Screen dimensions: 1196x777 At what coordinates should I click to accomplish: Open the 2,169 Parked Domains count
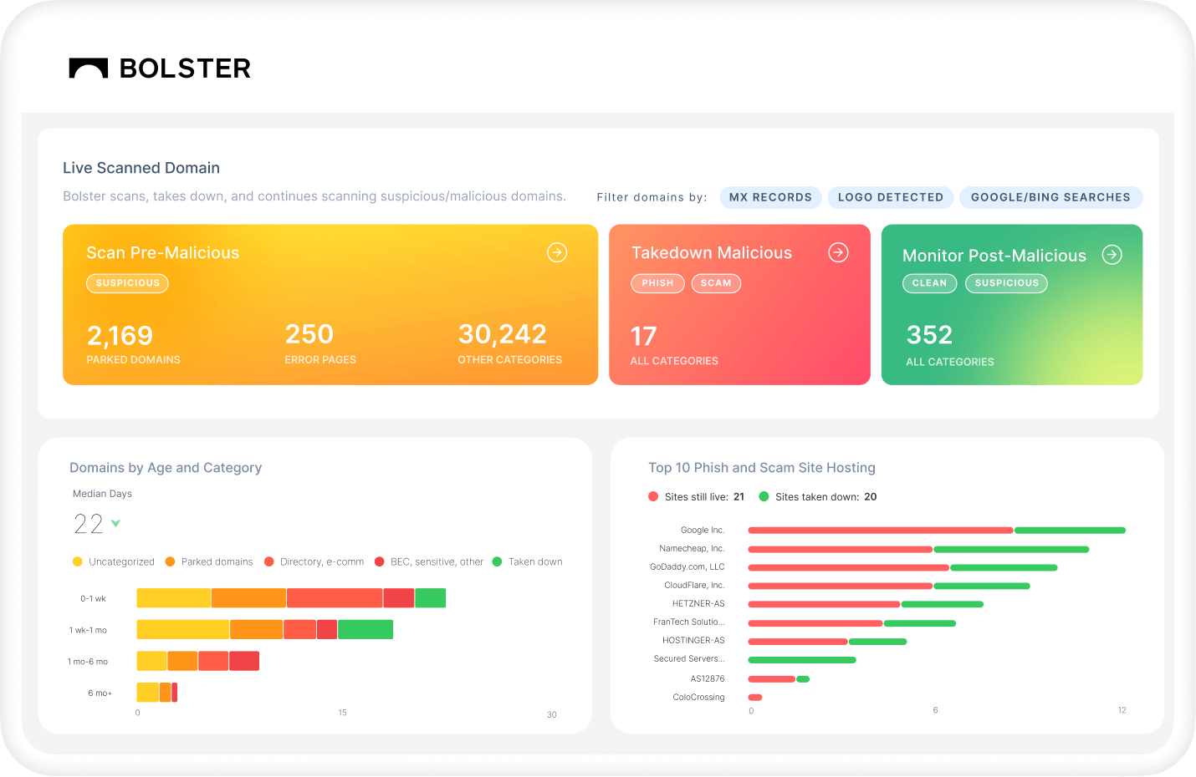120,336
